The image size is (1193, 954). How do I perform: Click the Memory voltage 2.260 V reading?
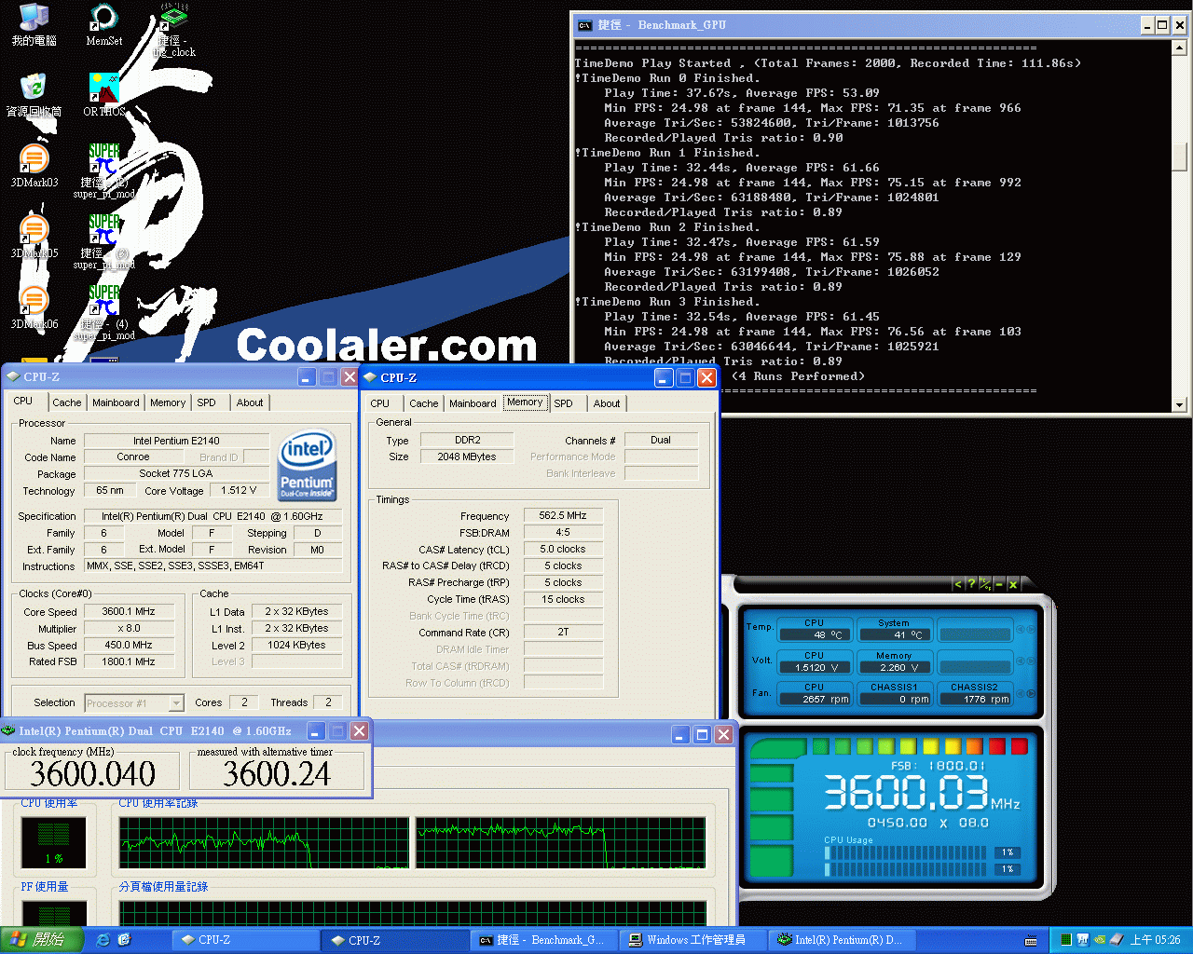[893, 667]
